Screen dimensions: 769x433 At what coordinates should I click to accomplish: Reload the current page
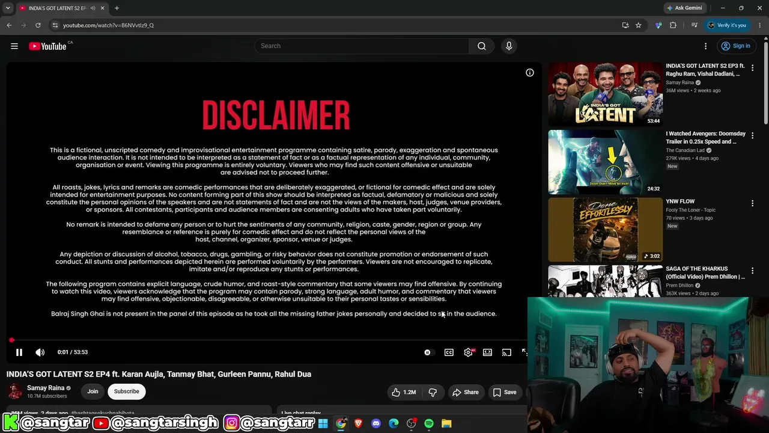coord(38,25)
